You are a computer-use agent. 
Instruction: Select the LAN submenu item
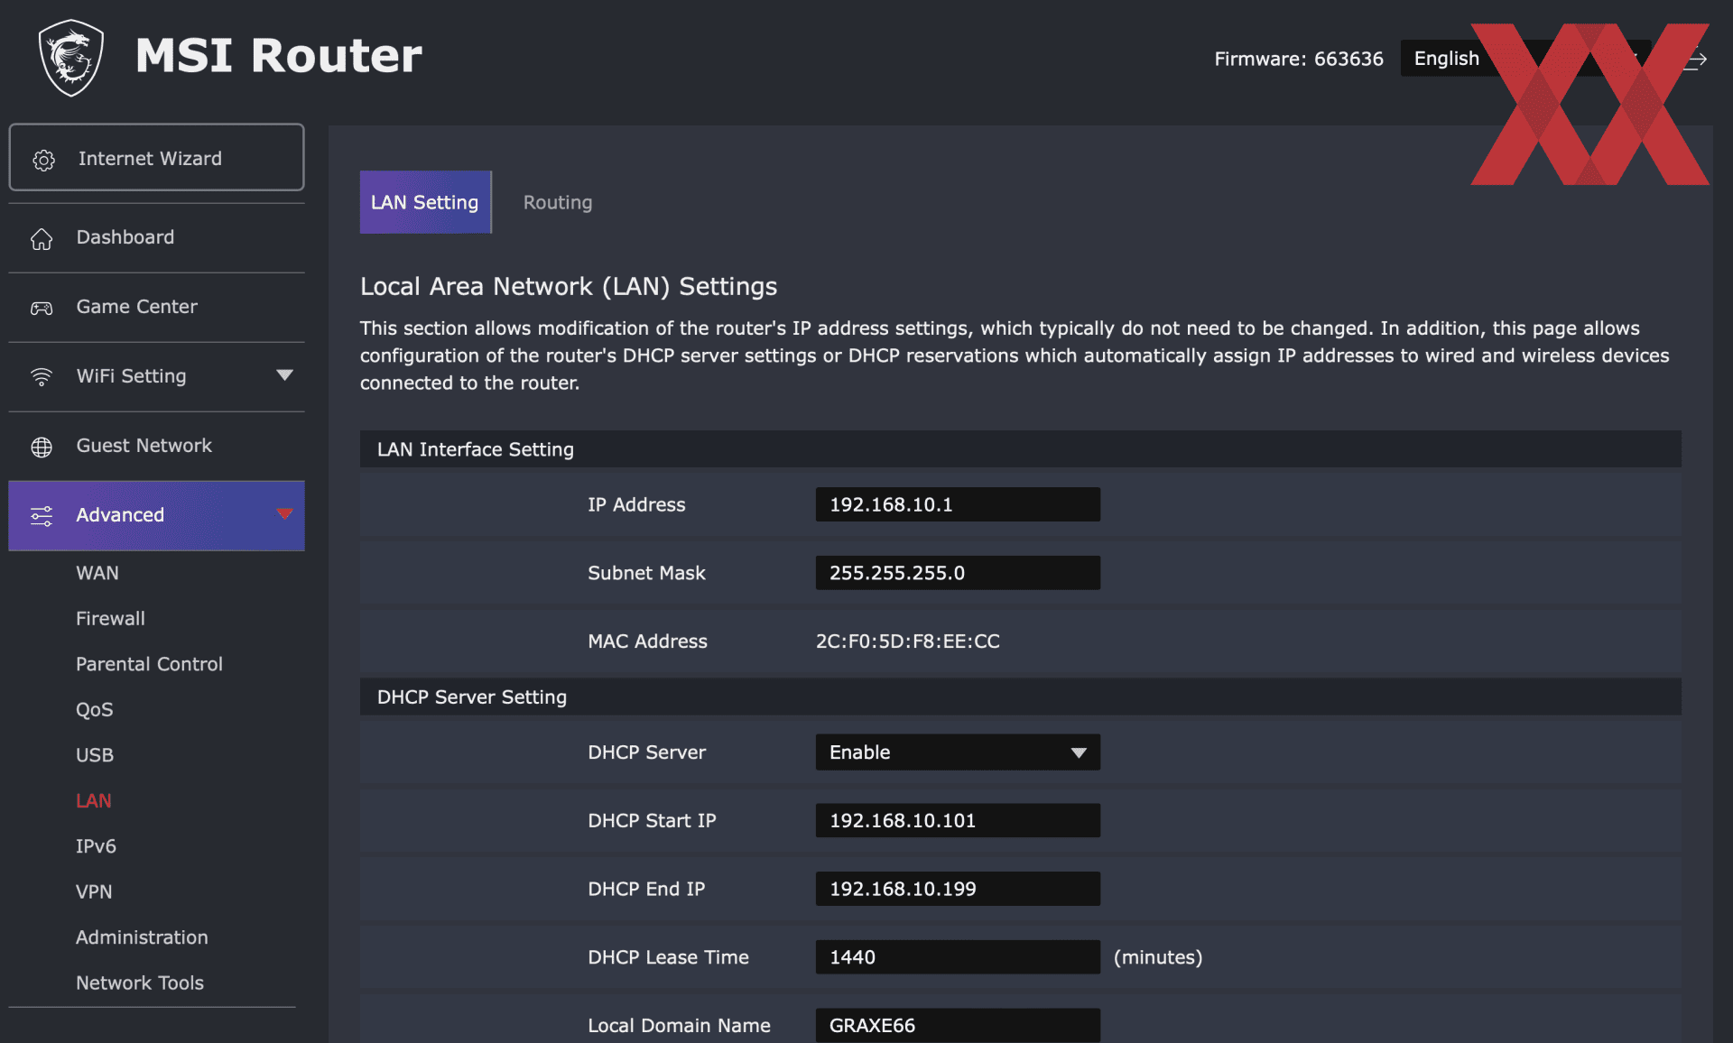coord(94,801)
